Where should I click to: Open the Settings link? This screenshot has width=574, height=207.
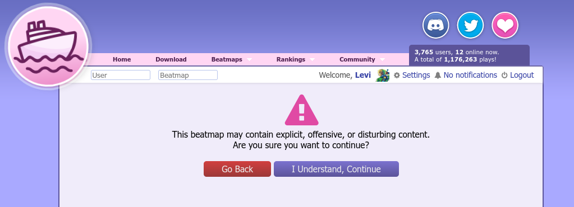tap(416, 75)
